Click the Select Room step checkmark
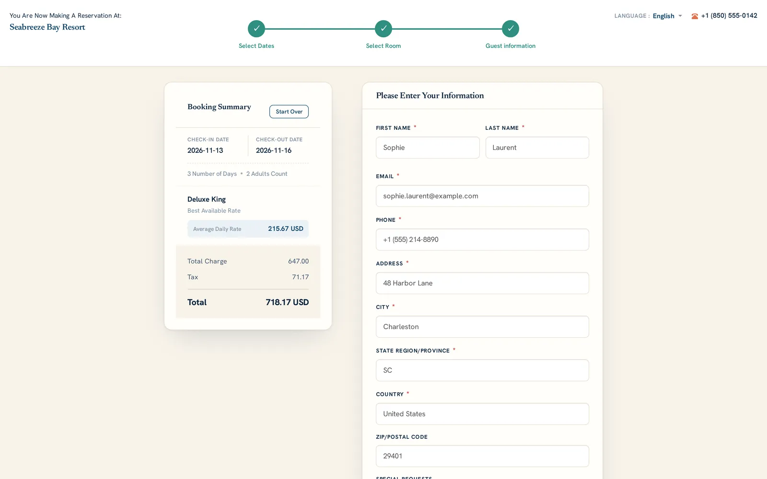Image resolution: width=767 pixels, height=479 pixels. 383,29
